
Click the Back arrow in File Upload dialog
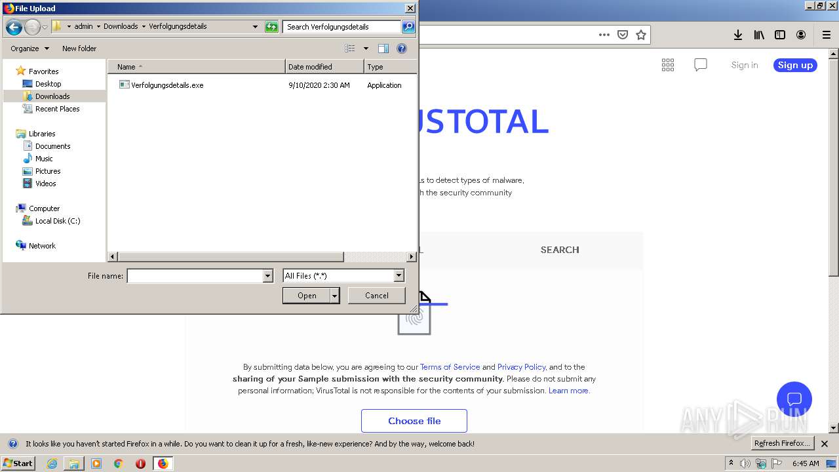coord(14,27)
